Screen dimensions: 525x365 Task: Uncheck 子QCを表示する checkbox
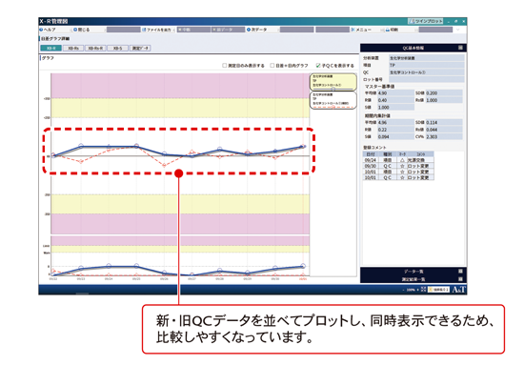coord(318,66)
